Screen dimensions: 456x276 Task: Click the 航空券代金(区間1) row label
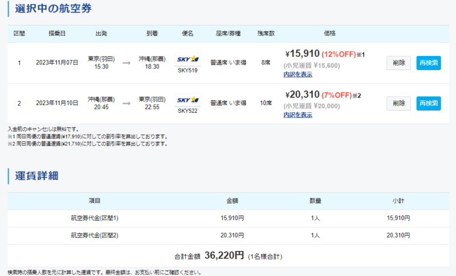pos(95,218)
